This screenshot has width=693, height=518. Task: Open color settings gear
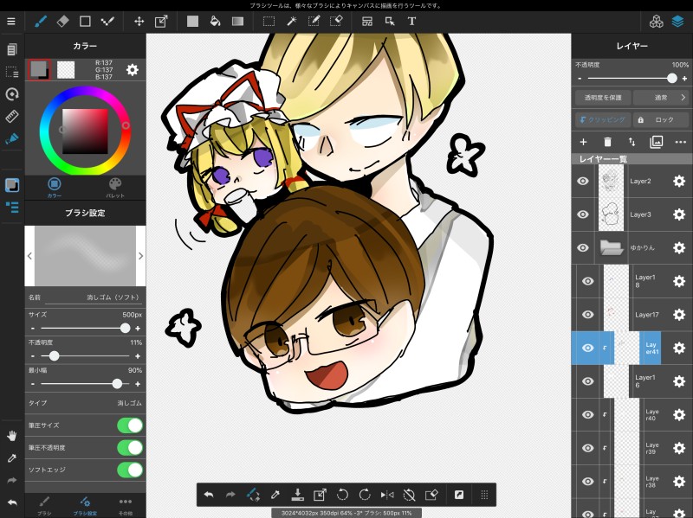[133, 70]
